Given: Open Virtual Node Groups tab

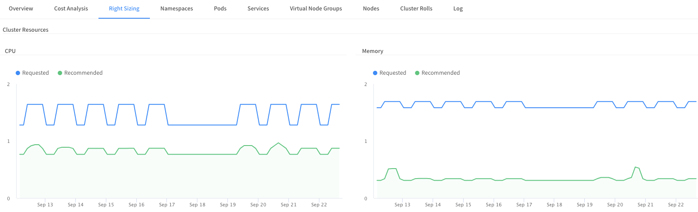Looking at the screenshot, I should click(x=316, y=9).
